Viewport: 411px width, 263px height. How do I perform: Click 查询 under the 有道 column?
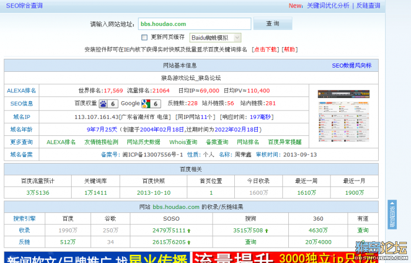[363, 231]
